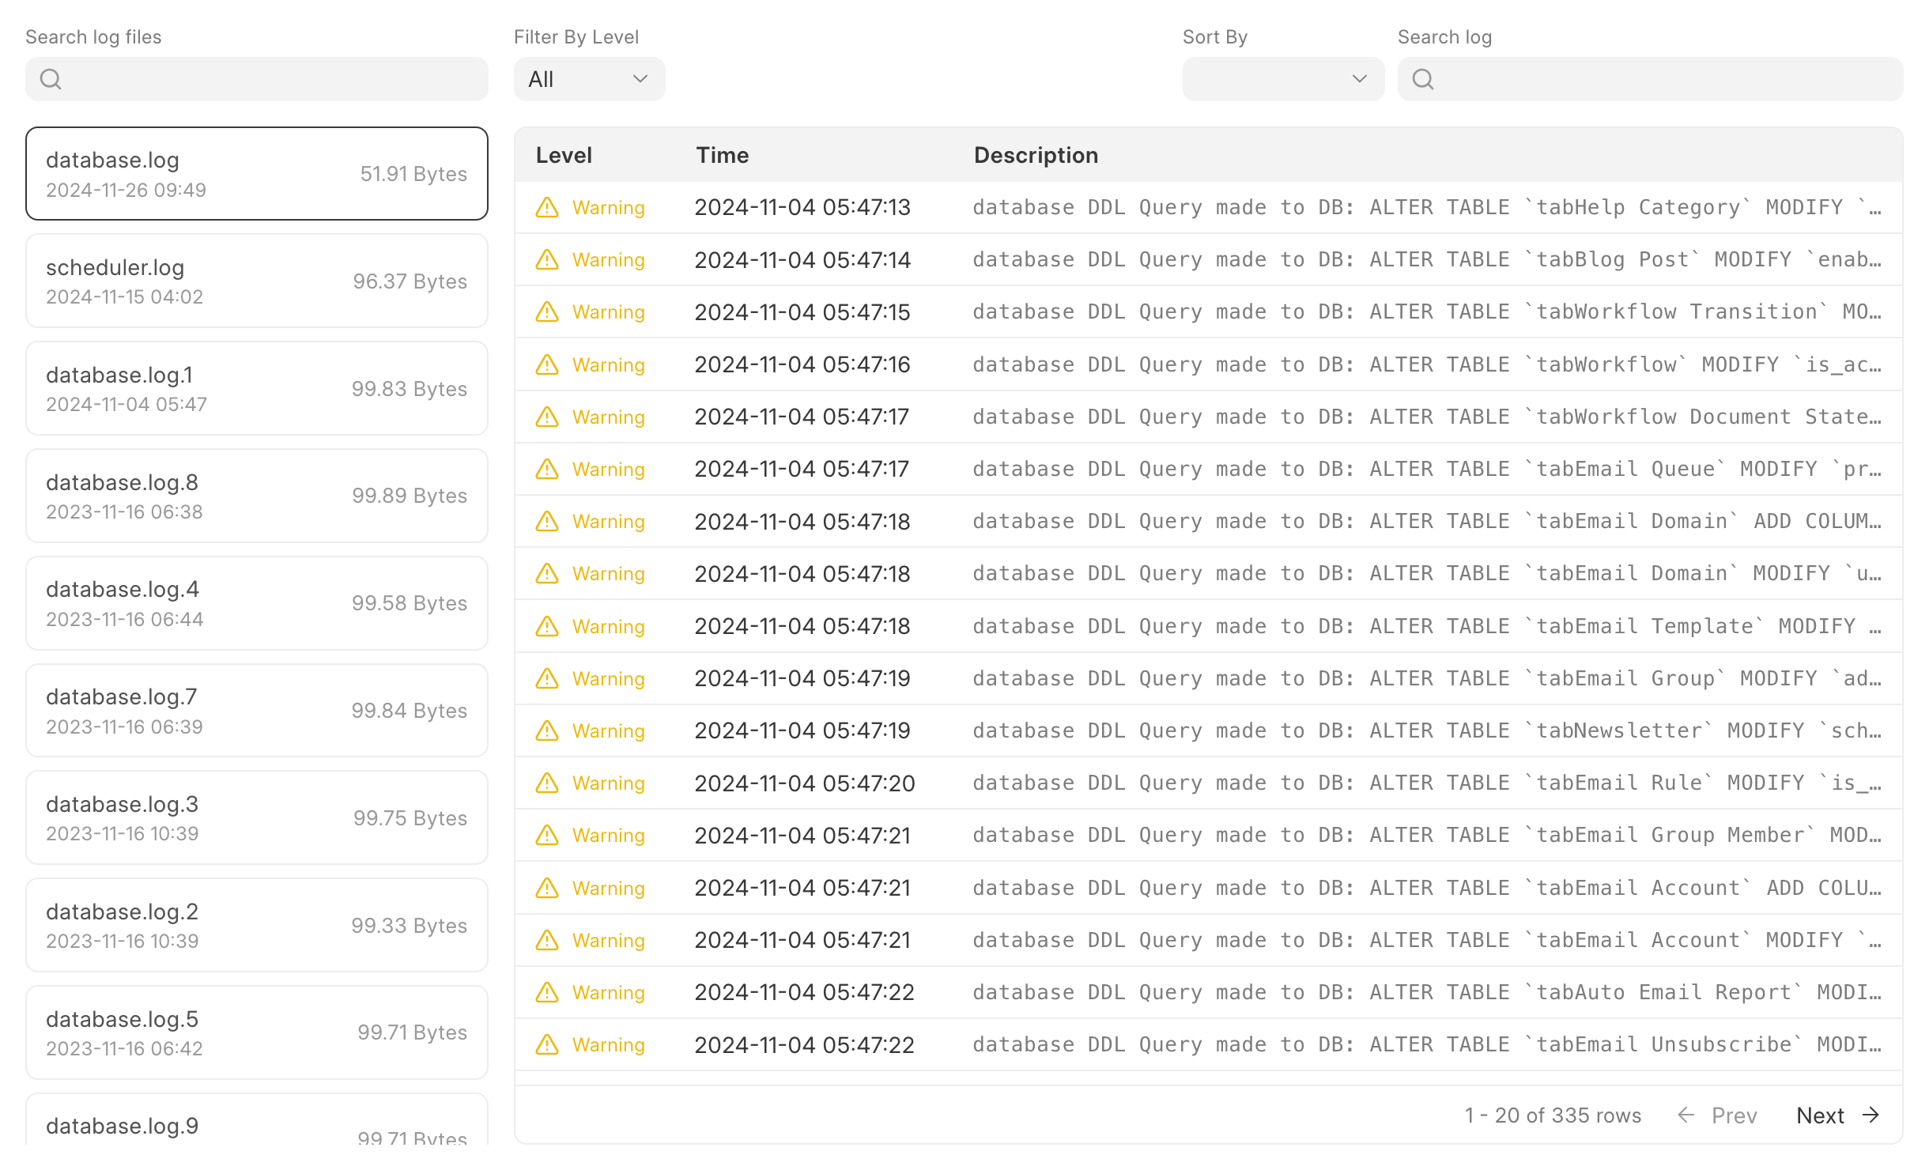
Task: Select the scheduler.log file
Action: click(256, 281)
